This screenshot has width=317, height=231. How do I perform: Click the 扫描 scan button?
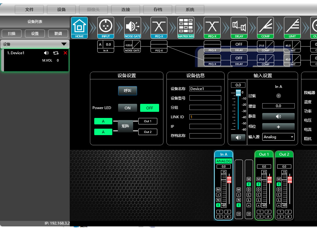pyautogui.click(x=12, y=33)
